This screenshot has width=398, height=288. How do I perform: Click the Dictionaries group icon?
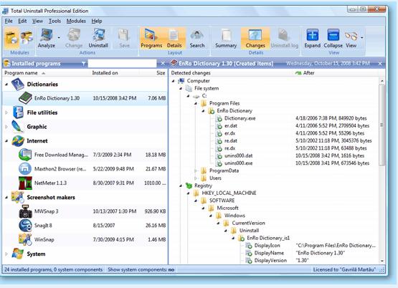[x=18, y=84]
